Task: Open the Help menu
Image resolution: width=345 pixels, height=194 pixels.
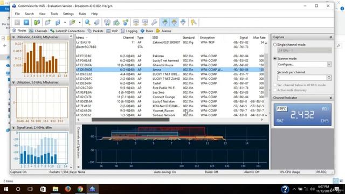Action: tap(94, 14)
